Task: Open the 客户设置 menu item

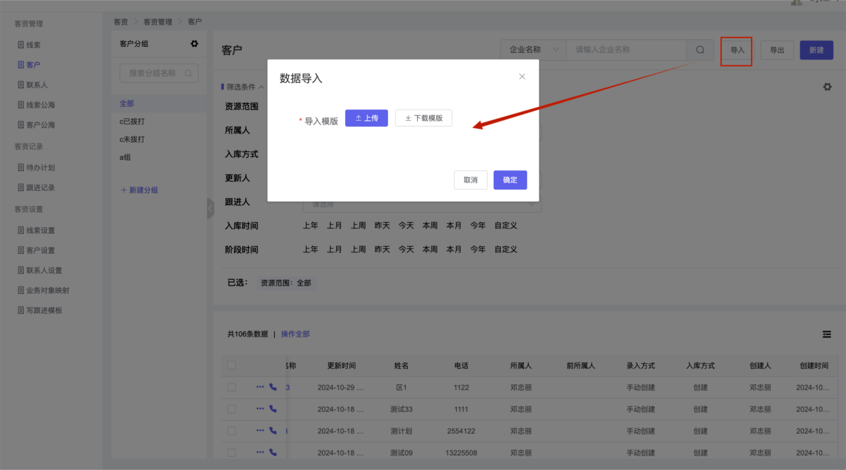Action: [40, 250]
